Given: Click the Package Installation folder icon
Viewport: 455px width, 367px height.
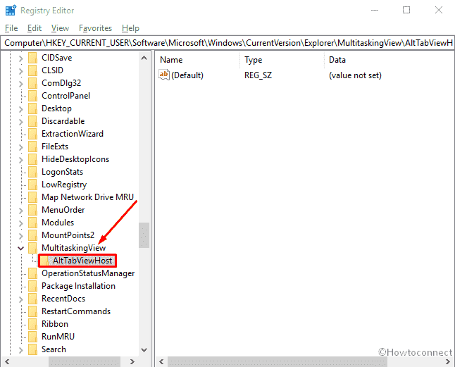Looking at the screenshot, I should [33, 286].
